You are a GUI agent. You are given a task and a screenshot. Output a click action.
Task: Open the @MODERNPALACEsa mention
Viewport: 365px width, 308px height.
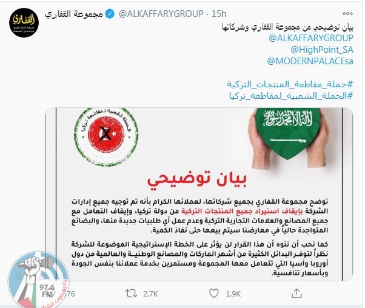click(310, 61)
